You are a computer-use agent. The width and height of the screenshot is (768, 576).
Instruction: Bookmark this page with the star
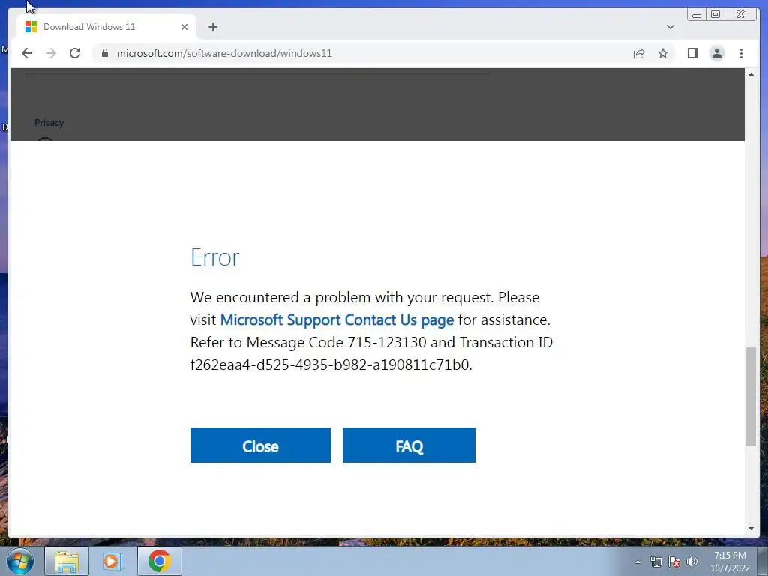(663, 53)
